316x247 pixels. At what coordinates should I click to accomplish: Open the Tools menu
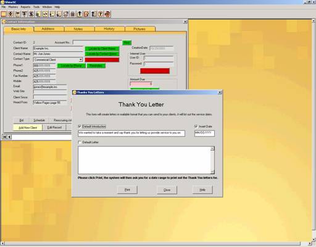(x=36, y=7)
